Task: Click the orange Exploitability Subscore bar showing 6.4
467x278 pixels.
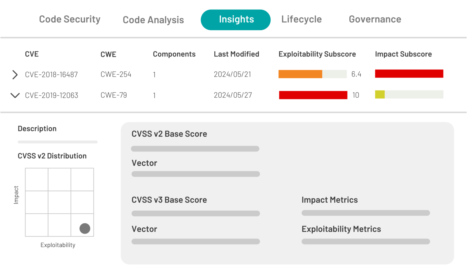Action: [300, 74]
